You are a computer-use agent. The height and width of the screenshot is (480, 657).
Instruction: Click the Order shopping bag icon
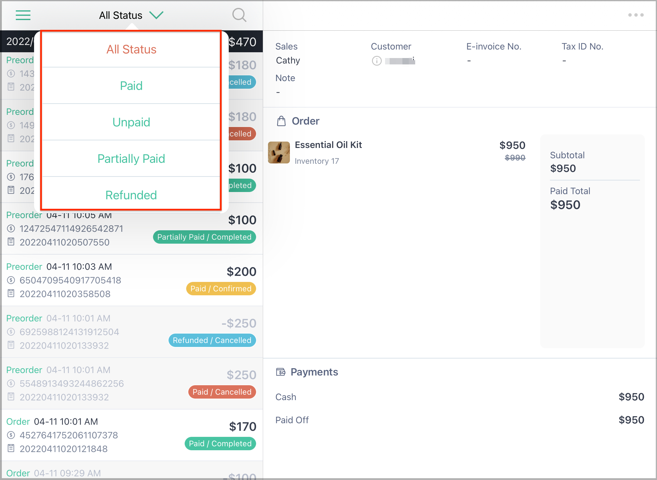coord(281,121)
